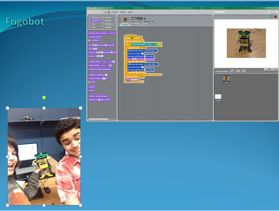Click the 'Frigobot' slide title
279x211 pixels.
point(25,22)
